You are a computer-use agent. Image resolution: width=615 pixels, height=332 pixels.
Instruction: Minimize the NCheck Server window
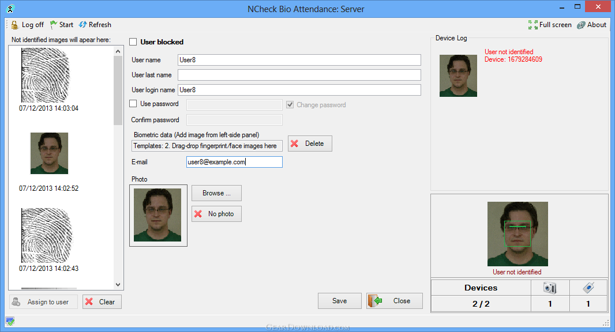(x=562, y=7)
